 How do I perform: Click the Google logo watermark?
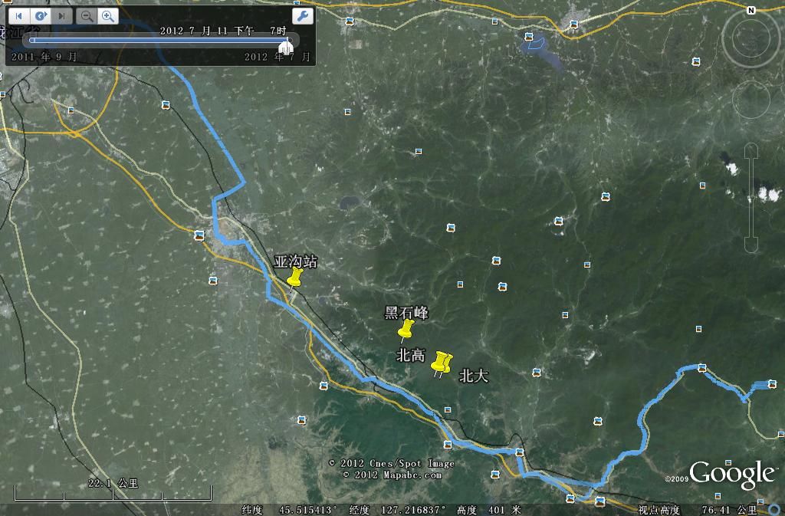(x=731, y=475)
